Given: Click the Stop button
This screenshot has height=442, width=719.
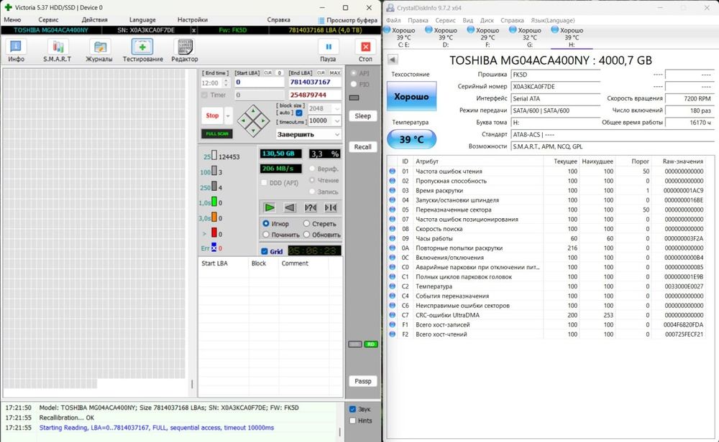Looking at the screenshot, I should coord(212,116).
